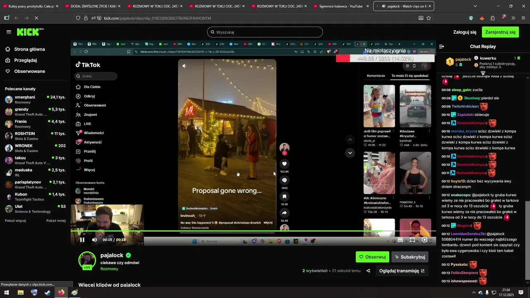This screenshot has height=298, width=530.
Task: Collapse the Chat Replay panel arrow
Action: click(441, 46)
